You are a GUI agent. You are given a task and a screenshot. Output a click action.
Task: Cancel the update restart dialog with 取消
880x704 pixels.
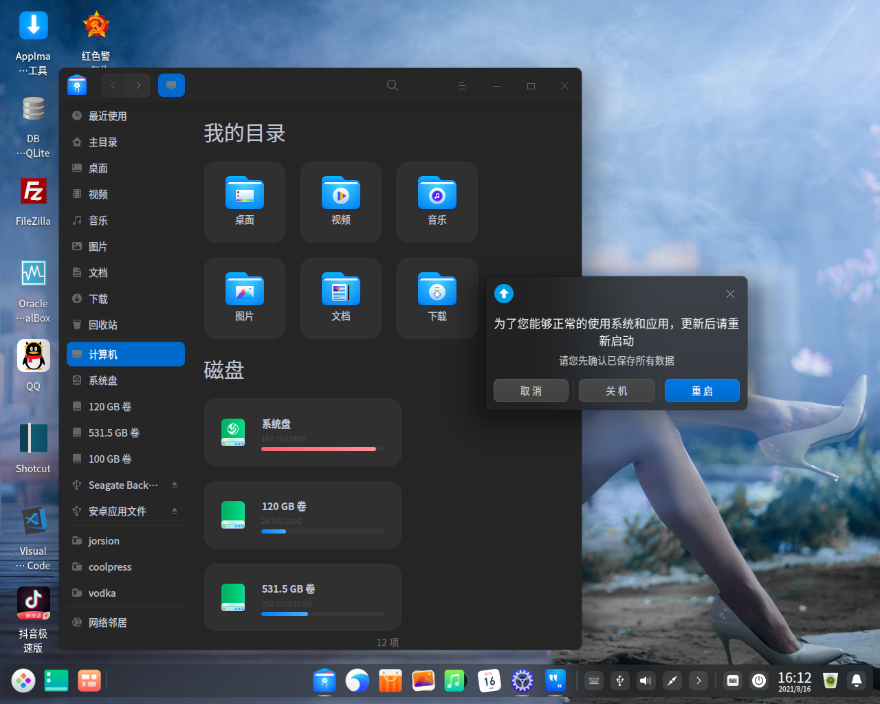pos(531,390)
